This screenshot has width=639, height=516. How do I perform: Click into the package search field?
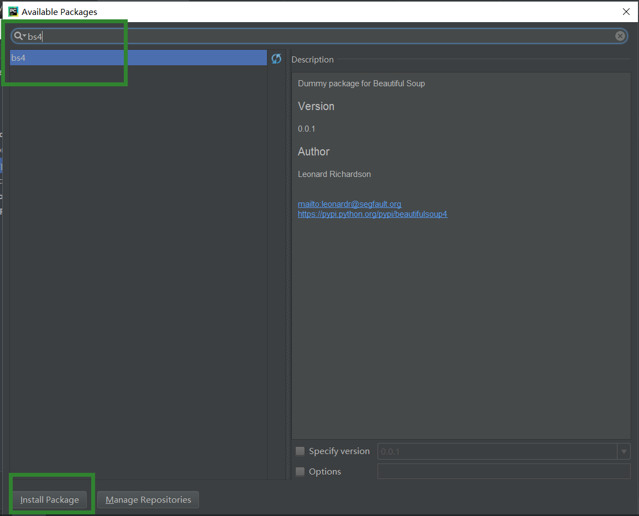tap(319, 37)
